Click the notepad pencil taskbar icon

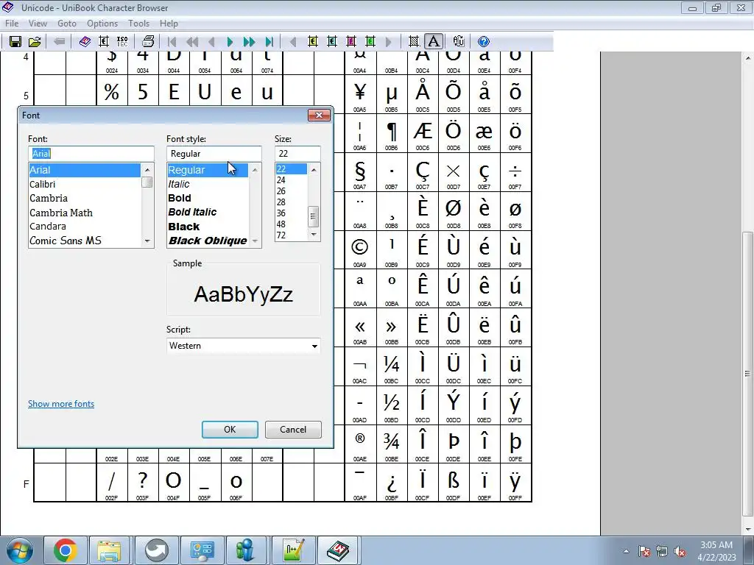[294, 550]
